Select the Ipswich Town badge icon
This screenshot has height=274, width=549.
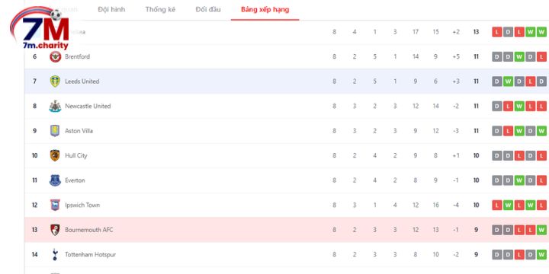point(55,205)
